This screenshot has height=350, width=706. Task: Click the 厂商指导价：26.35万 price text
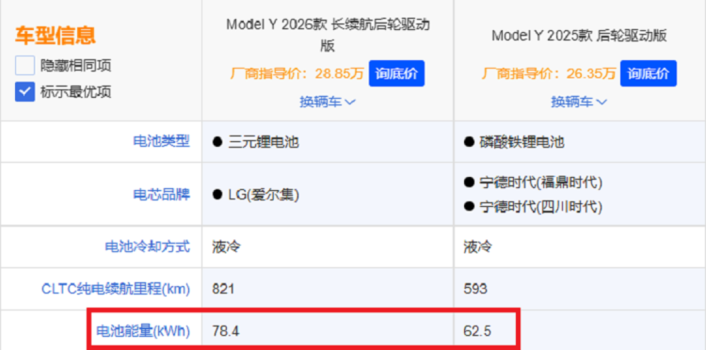point(548,73)
